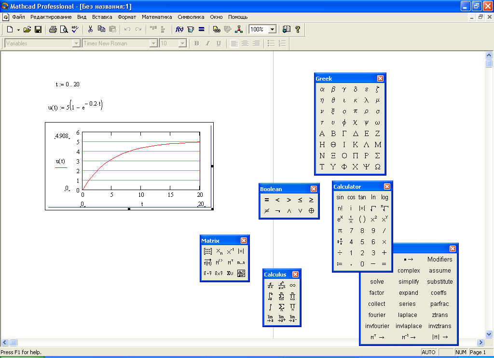Image resolution: width=494 pixels, height=358 pixels.
Task: Insert capital Sigma from Greek palette
Action: [x=378, y=156]
